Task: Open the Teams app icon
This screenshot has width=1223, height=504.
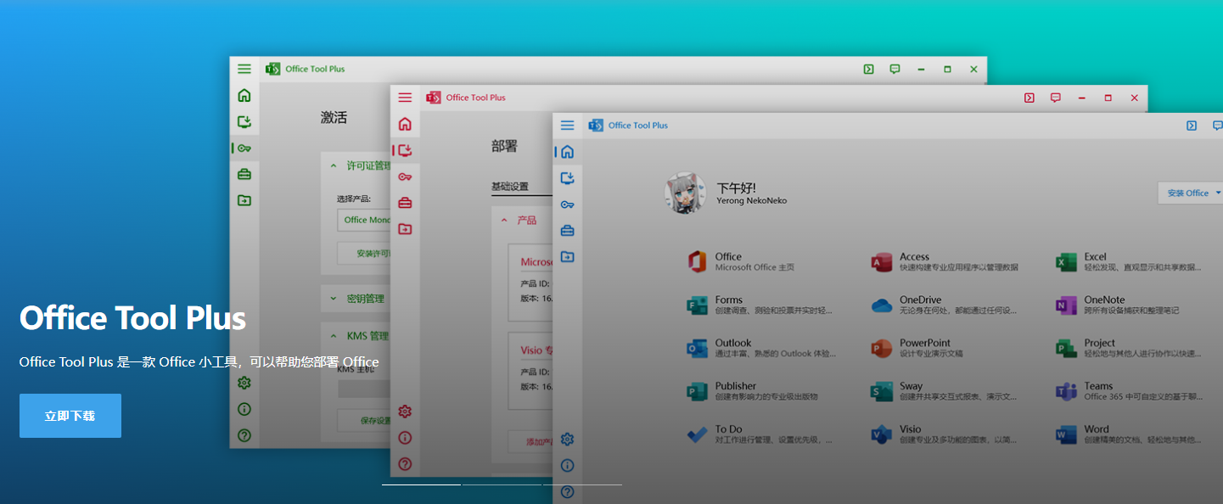Action: tap(1066, 391)
